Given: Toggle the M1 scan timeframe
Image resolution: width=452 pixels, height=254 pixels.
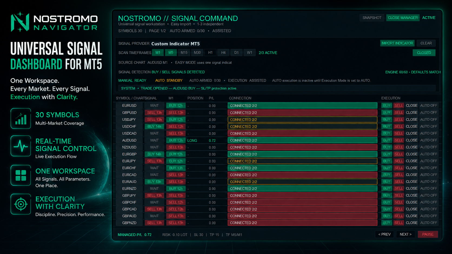Looking at the screenshot, I should (x=158, y=53).
